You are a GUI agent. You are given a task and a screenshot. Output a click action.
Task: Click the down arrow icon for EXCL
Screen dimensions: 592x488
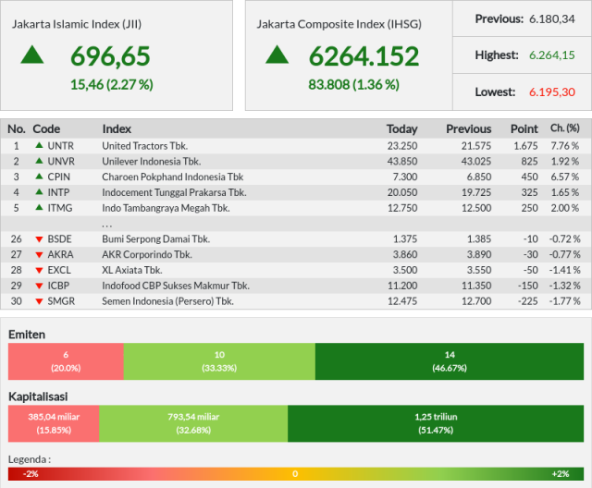click(39, 271)
